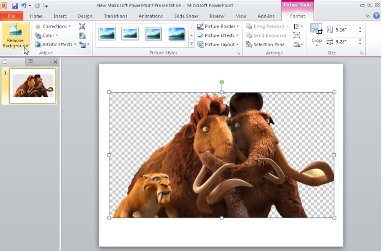This screenshot has width=381, height=251.
Task: Click the mammoths picture on the slide
Action: 222,155
